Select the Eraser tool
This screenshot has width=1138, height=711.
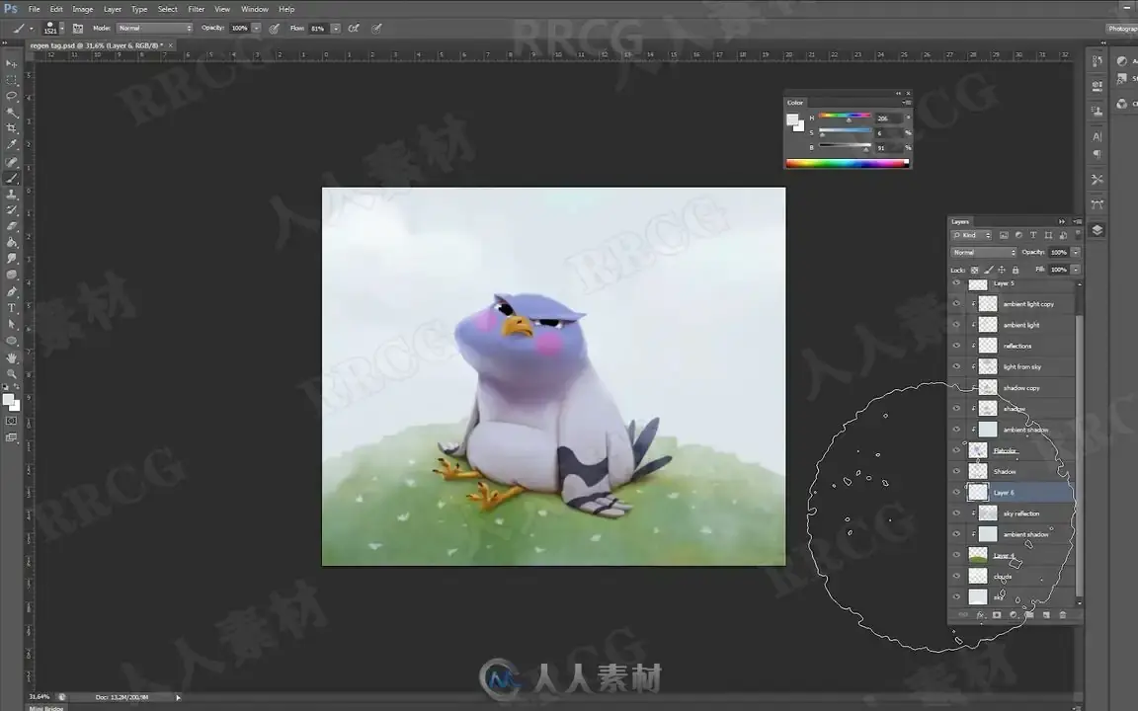click(x=12, y=226)
